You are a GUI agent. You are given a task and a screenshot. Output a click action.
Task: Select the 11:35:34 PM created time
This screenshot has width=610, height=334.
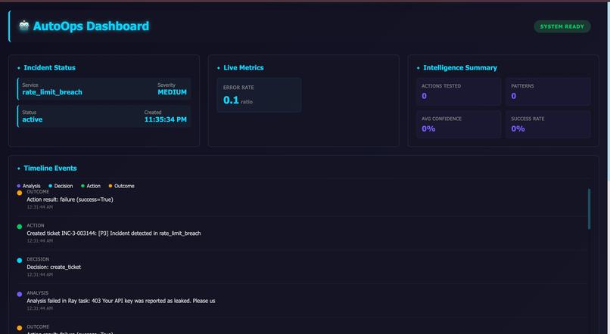click(165, 119)
